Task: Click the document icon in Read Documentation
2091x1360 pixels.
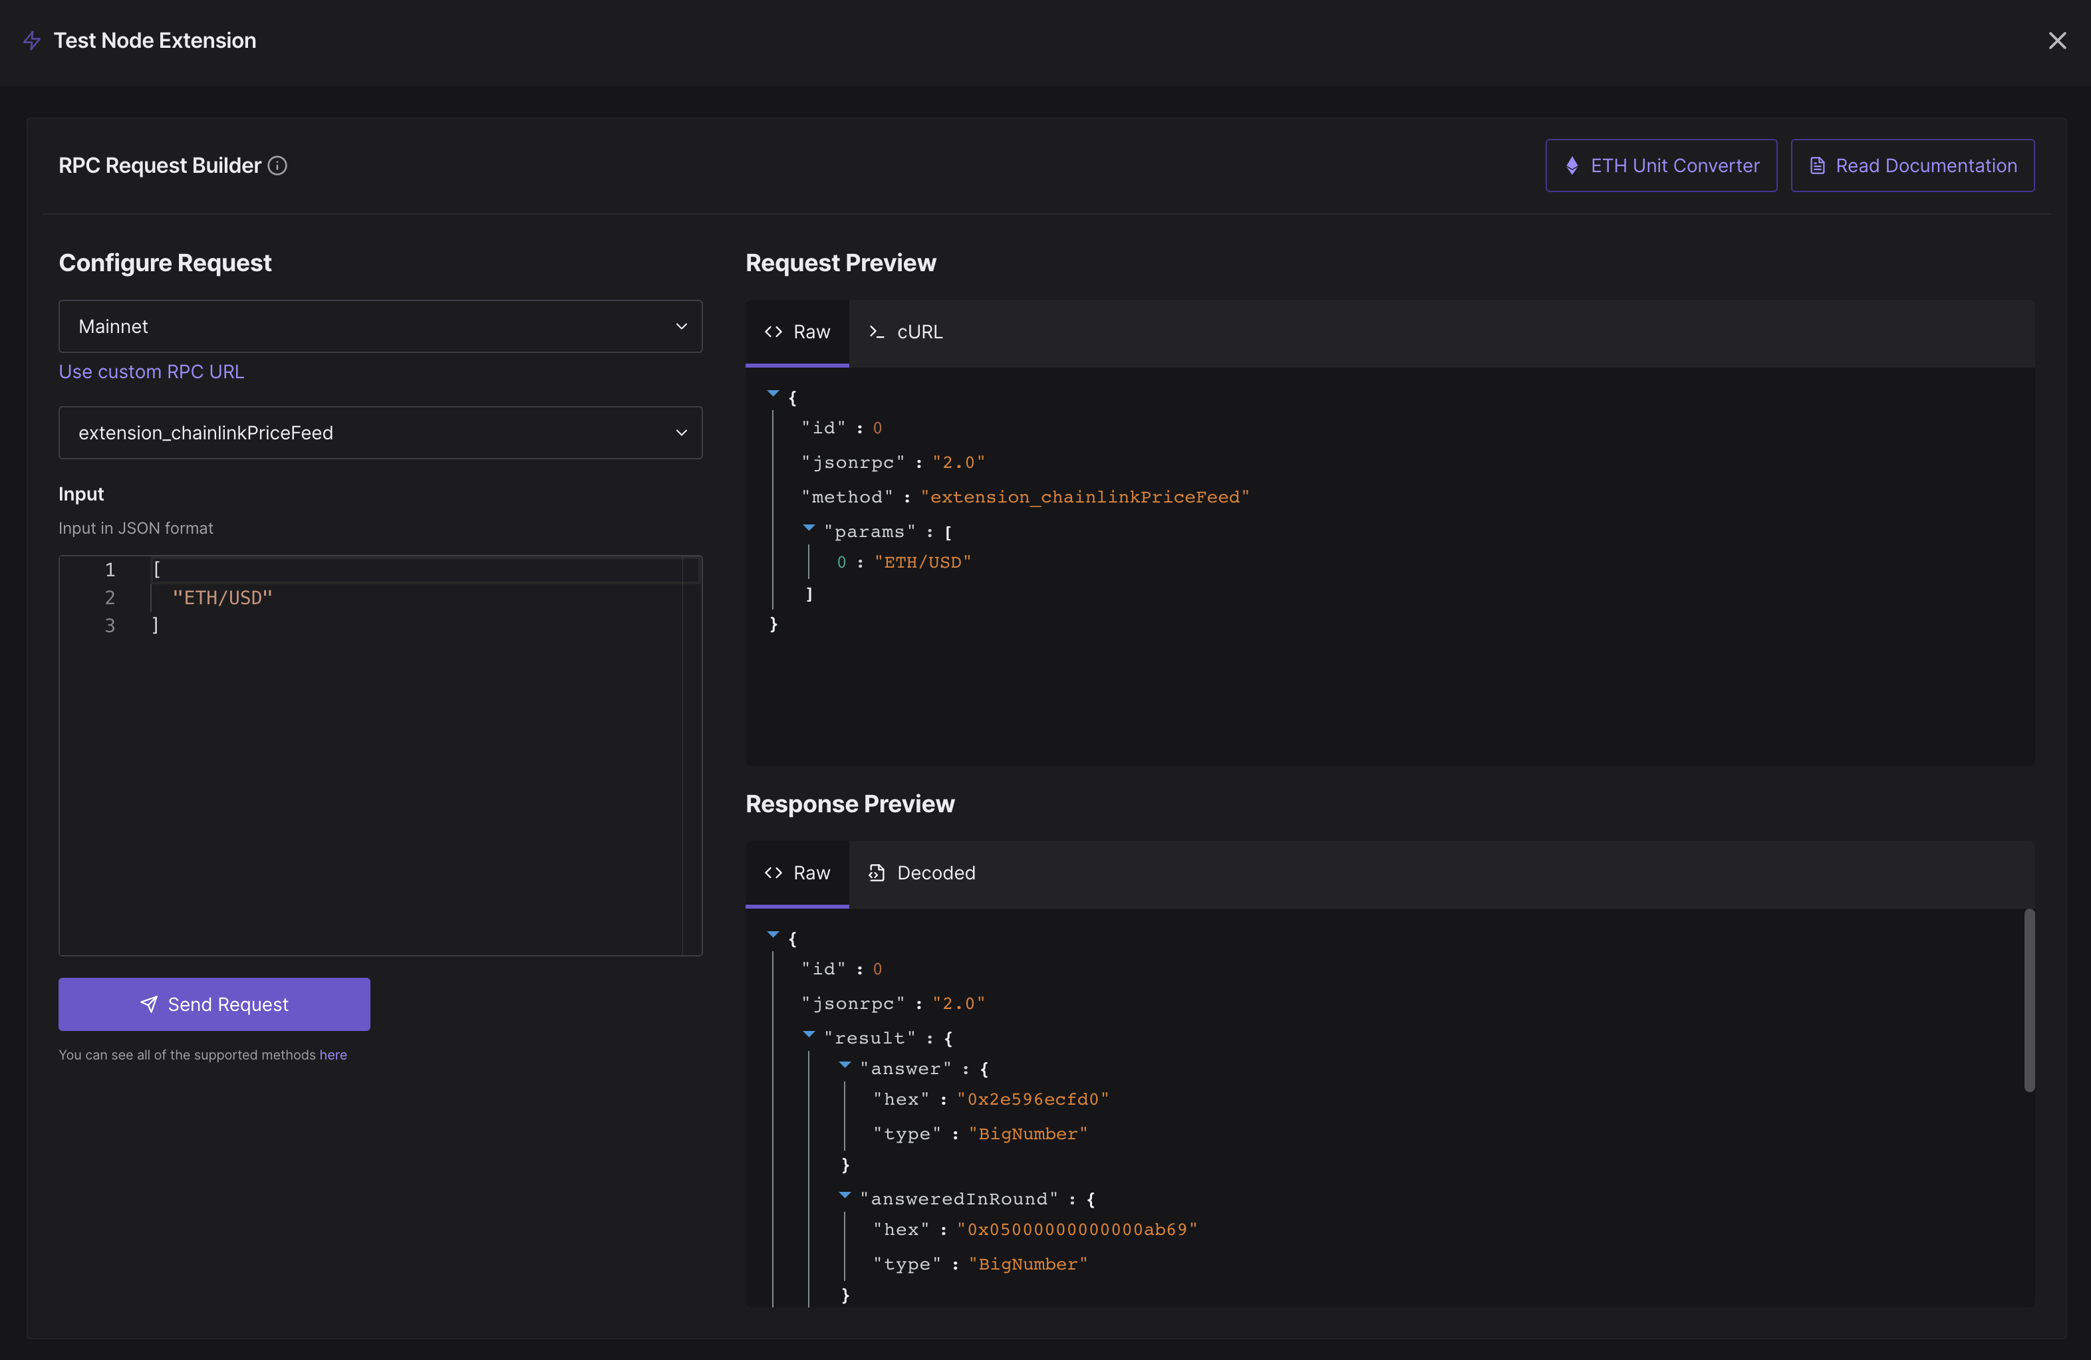Action: coord(1817,166)
